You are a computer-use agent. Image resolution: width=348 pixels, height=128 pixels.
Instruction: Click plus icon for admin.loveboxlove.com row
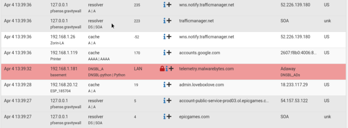[x=169, y=85]
